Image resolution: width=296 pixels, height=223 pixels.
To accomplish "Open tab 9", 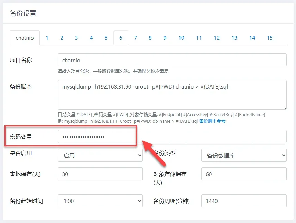I will (165, 38).
